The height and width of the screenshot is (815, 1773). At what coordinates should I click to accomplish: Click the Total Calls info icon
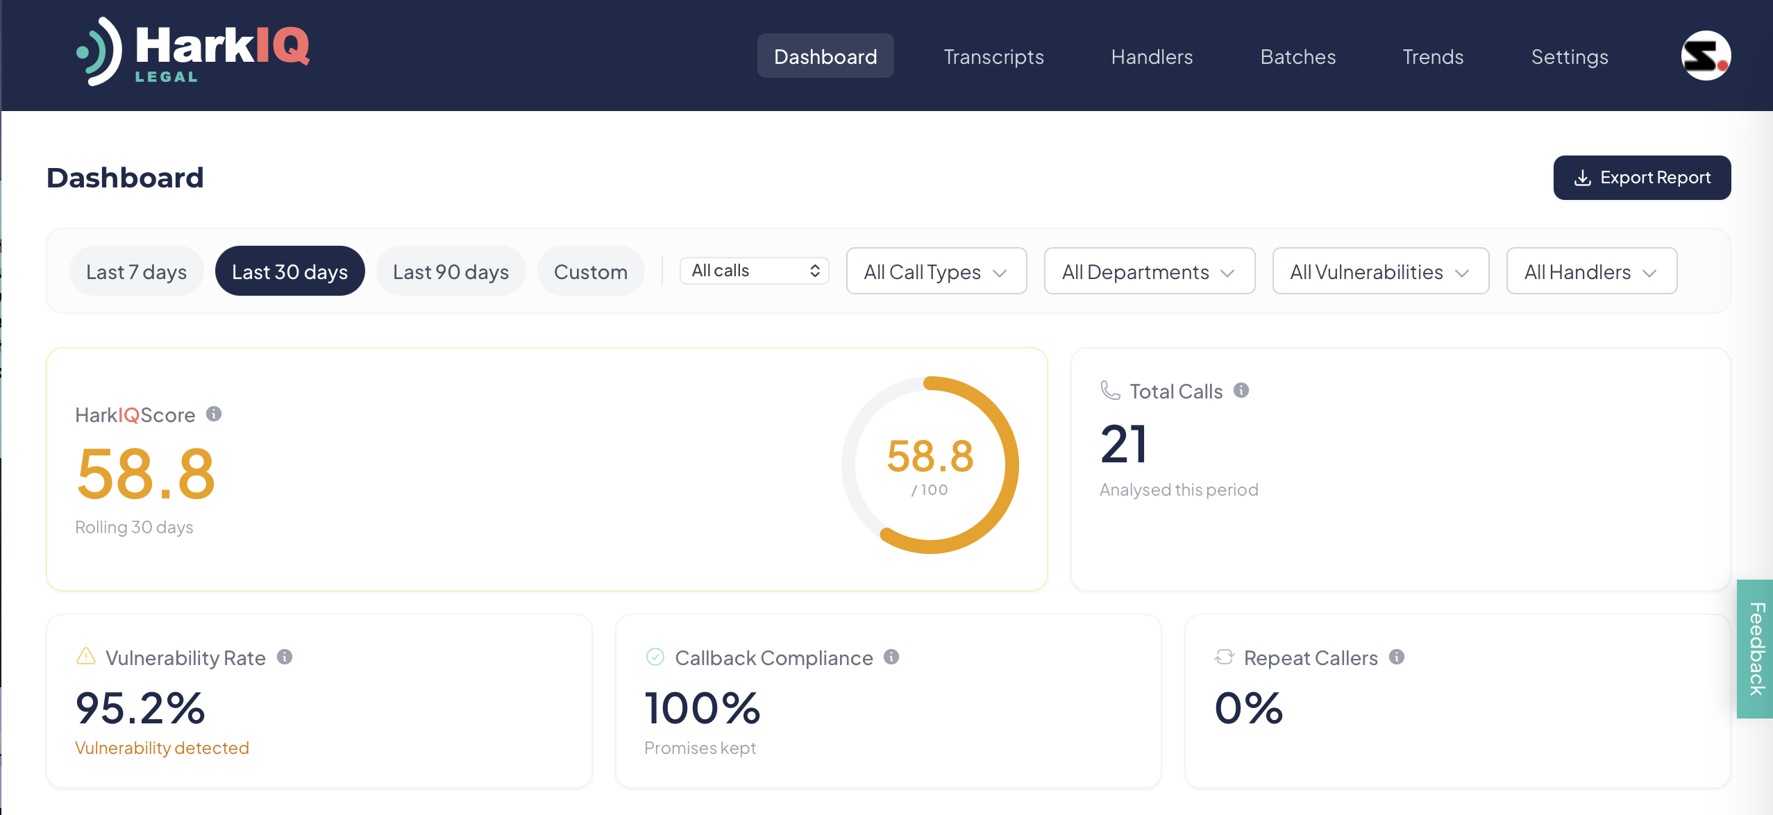click(x=1242, y=390)
